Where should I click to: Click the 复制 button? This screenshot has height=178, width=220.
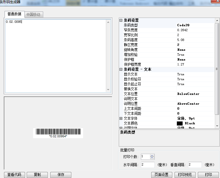tap(37, 175)
